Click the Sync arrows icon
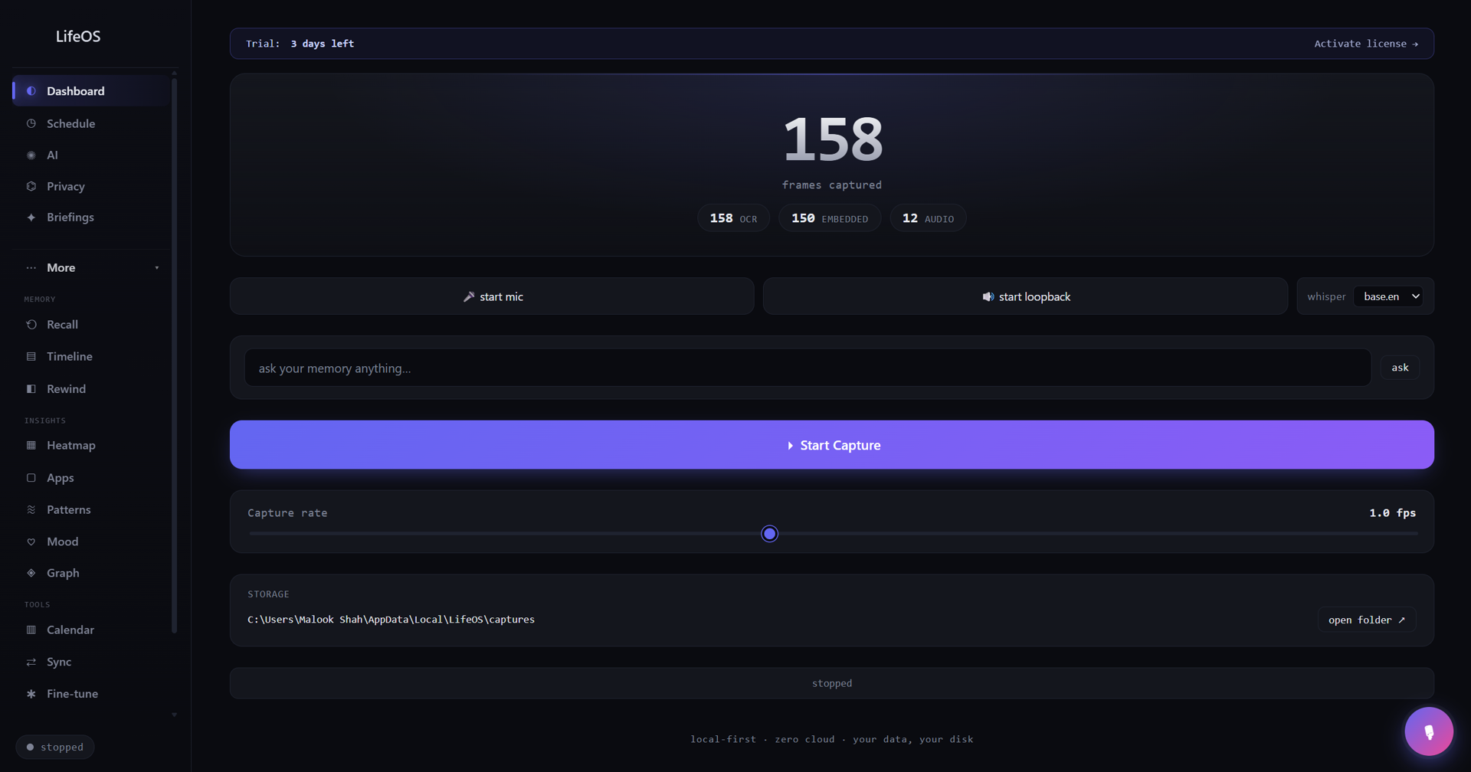 tap(31, 662)
